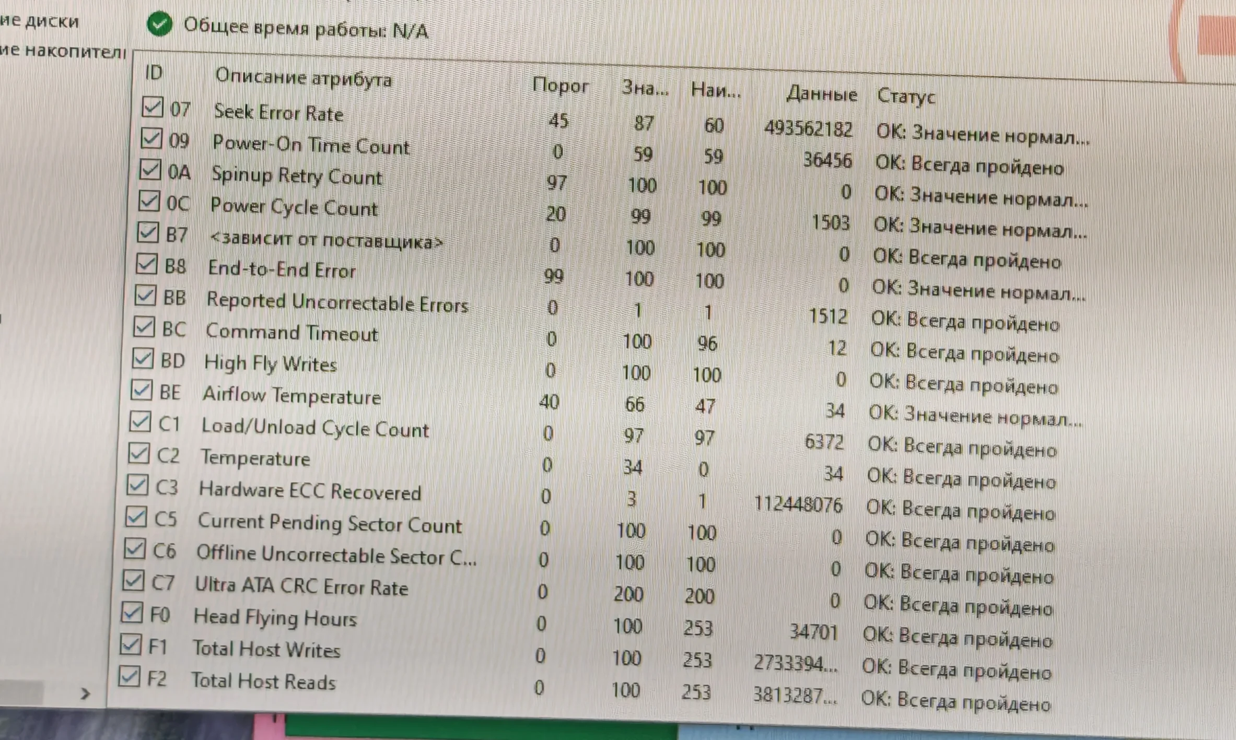The width and height of the screenshot is (1236, 740).
Task: Click the left panel horizontal scrollbar thumb
Action: [x=21, y=693]
